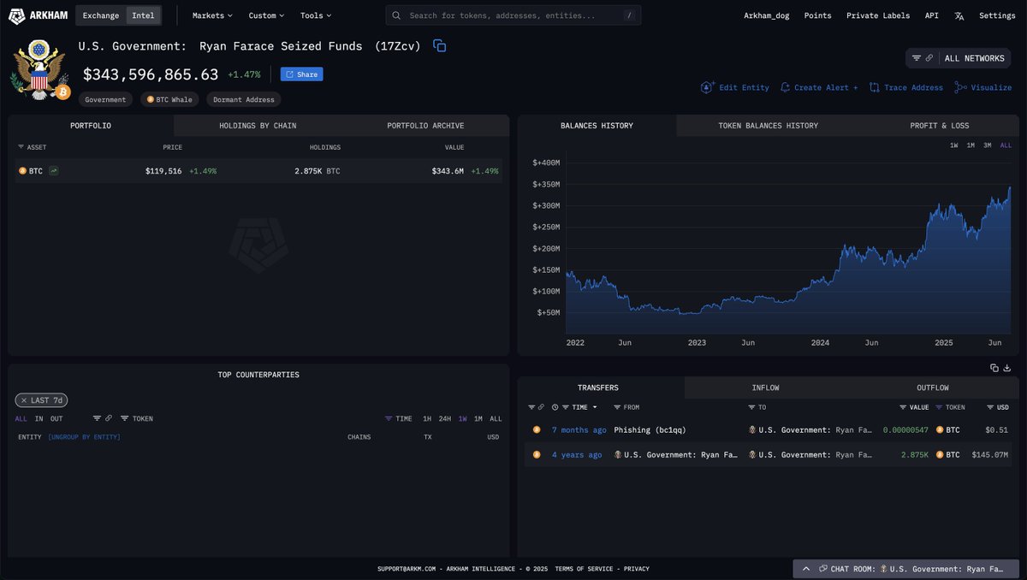This screenshot has height=580, width=1027.
Task: Click the chain link filter in Top Counterparties
Action: pyautogui.click(x=109, y=418)
